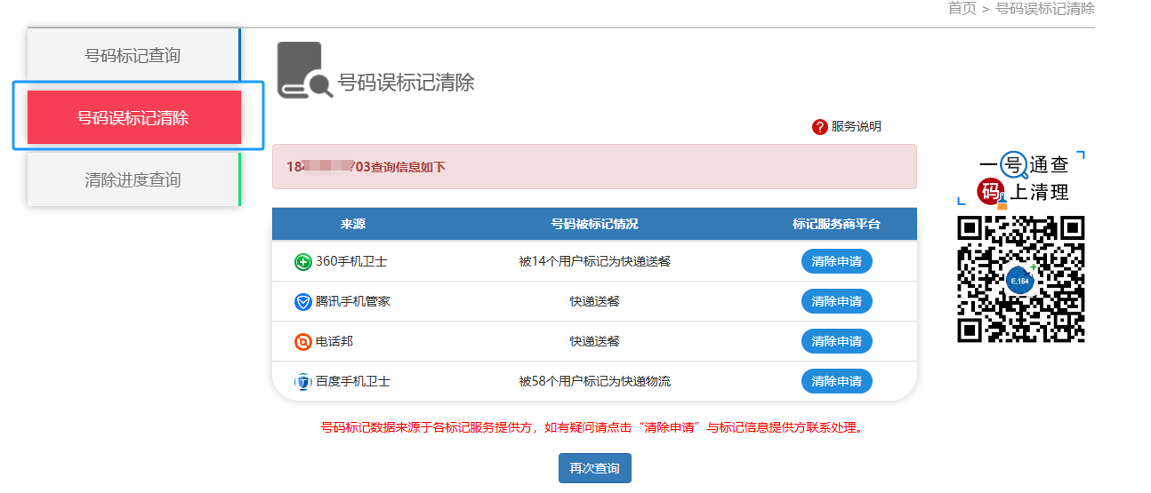The image size is (1151, 493).
Task: Open the 服务说明 link
Action: coord(856,127)
